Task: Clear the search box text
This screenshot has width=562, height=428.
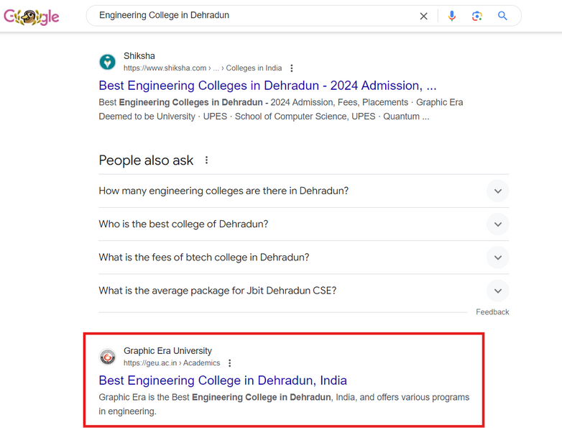Action: tap(424, 16)
